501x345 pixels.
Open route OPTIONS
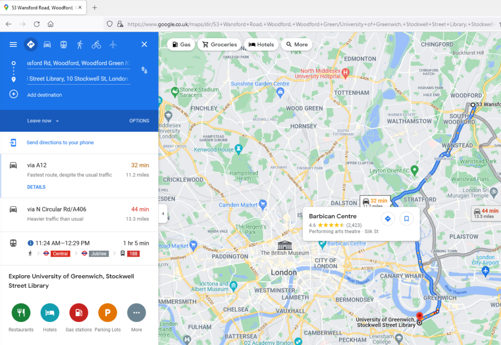tap(139, 121)
